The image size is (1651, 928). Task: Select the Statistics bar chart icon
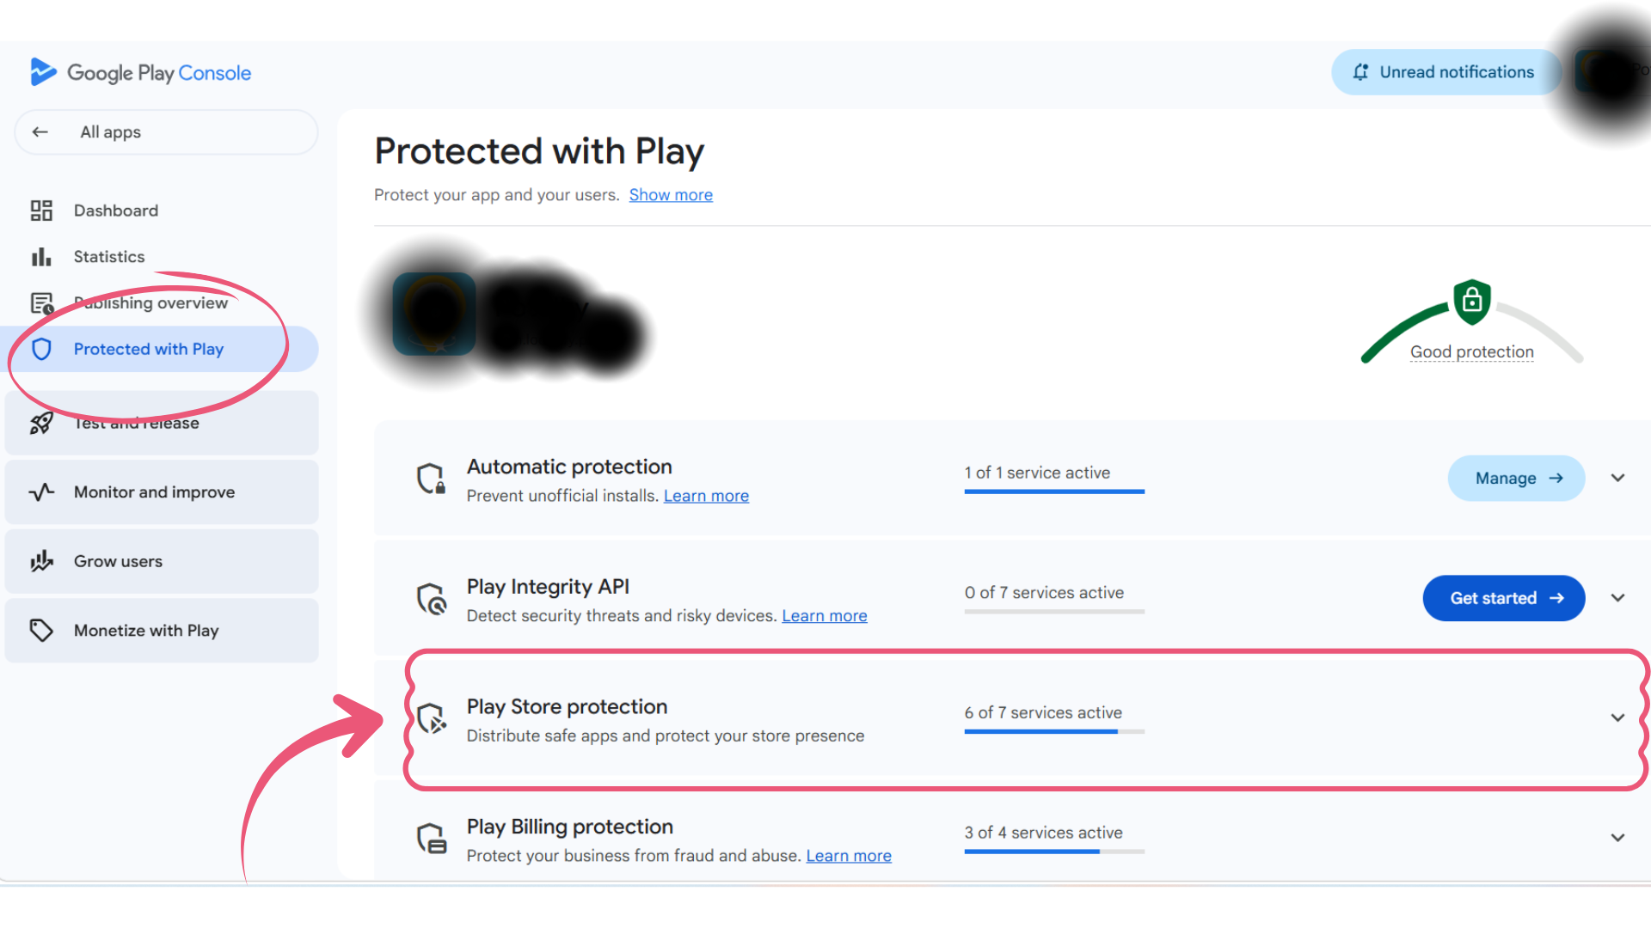tap(41, 257)
